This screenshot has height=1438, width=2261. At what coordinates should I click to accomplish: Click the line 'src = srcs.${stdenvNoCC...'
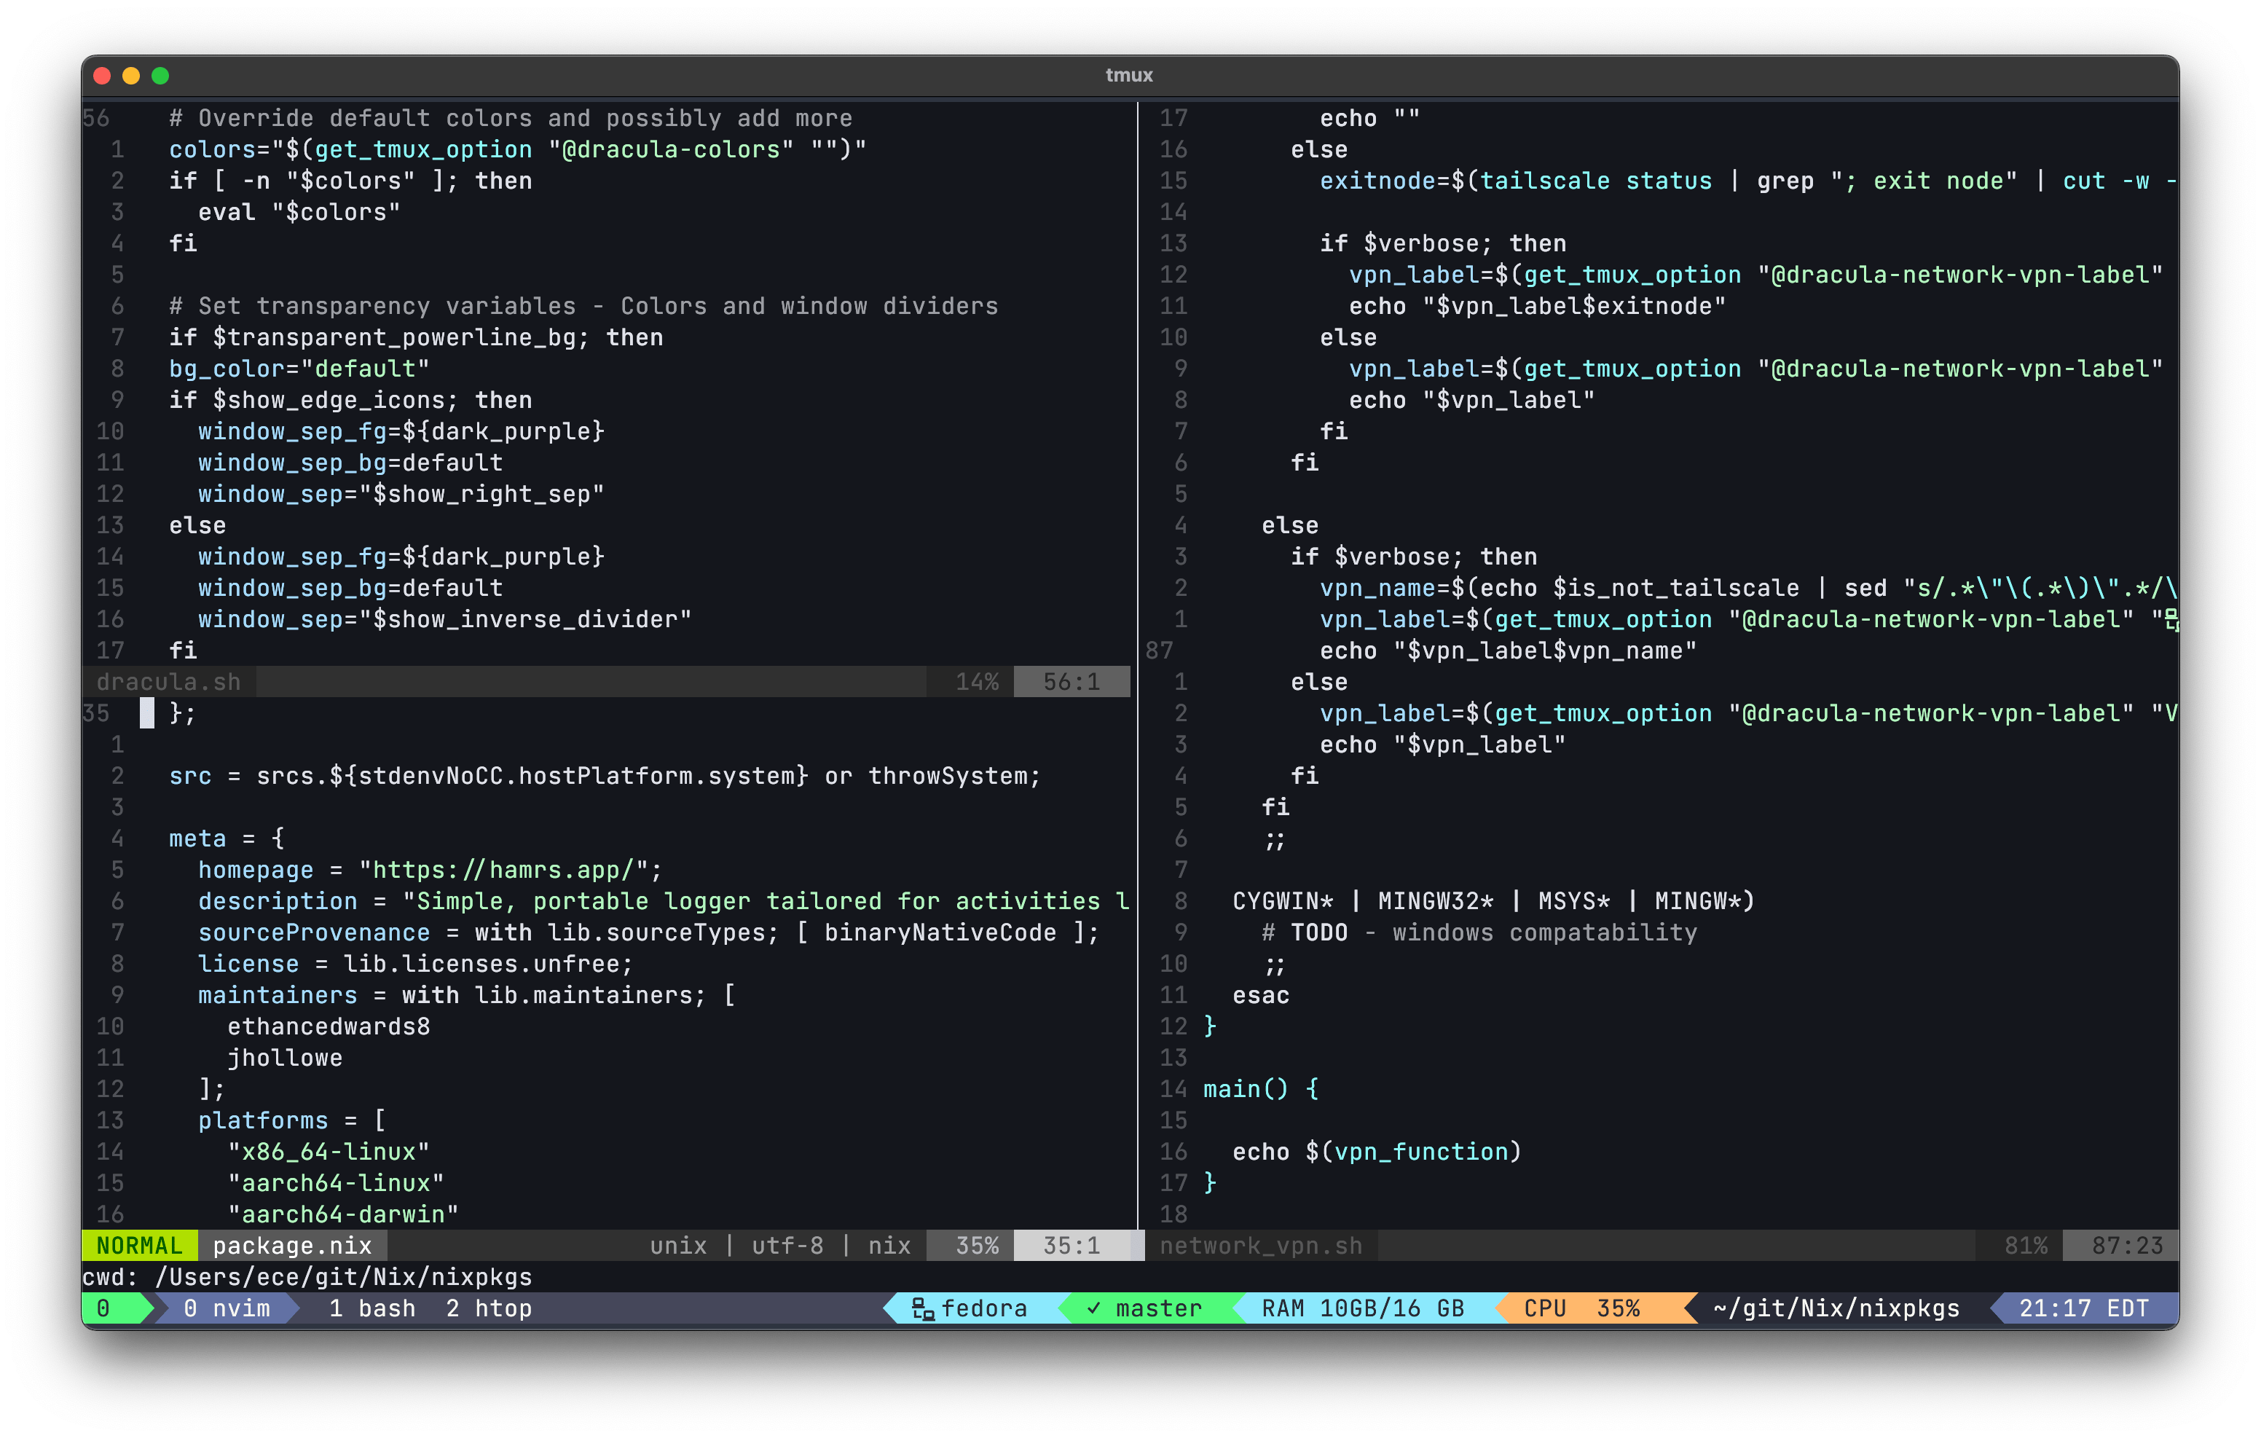click(x=605, y=776)
